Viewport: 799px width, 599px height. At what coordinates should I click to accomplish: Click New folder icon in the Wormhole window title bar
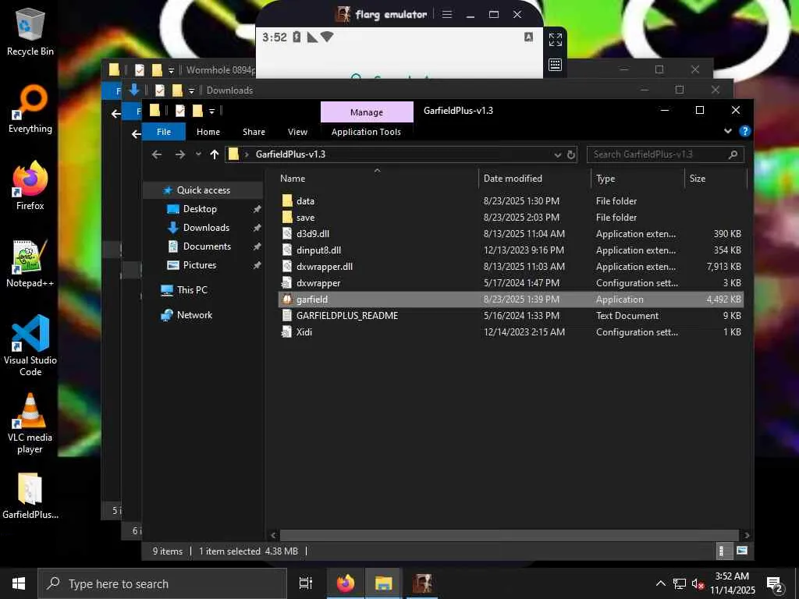click(157, 69)
